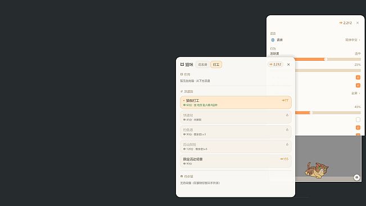Click the 45分 duration text on 快递站
Screen dimensions: 366x206
click(189, 120)
